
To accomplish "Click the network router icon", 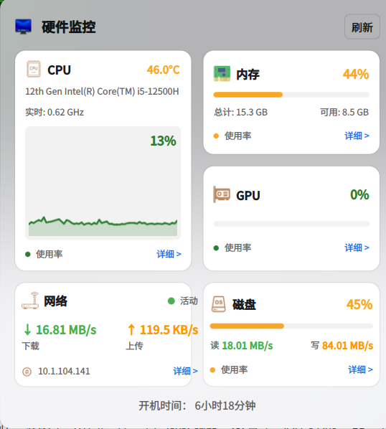I will click(30, 301).
